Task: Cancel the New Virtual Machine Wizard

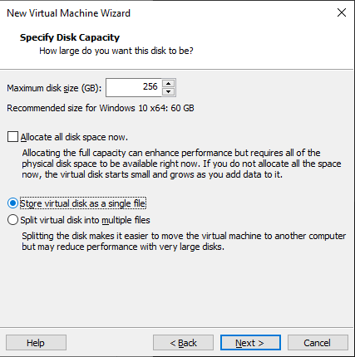Action: coord(318,343)
